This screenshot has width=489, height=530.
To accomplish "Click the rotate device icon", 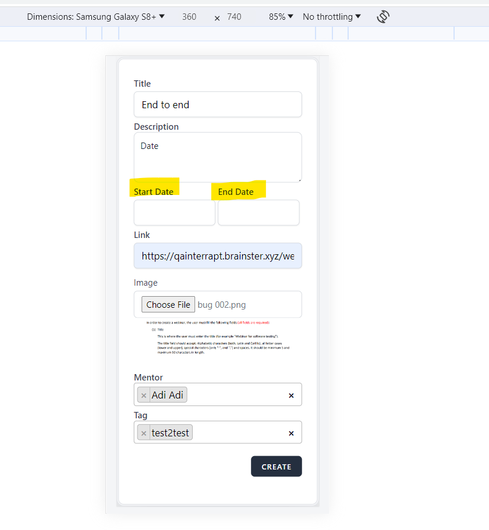I will pyautogui.click(x=383, y=17).
